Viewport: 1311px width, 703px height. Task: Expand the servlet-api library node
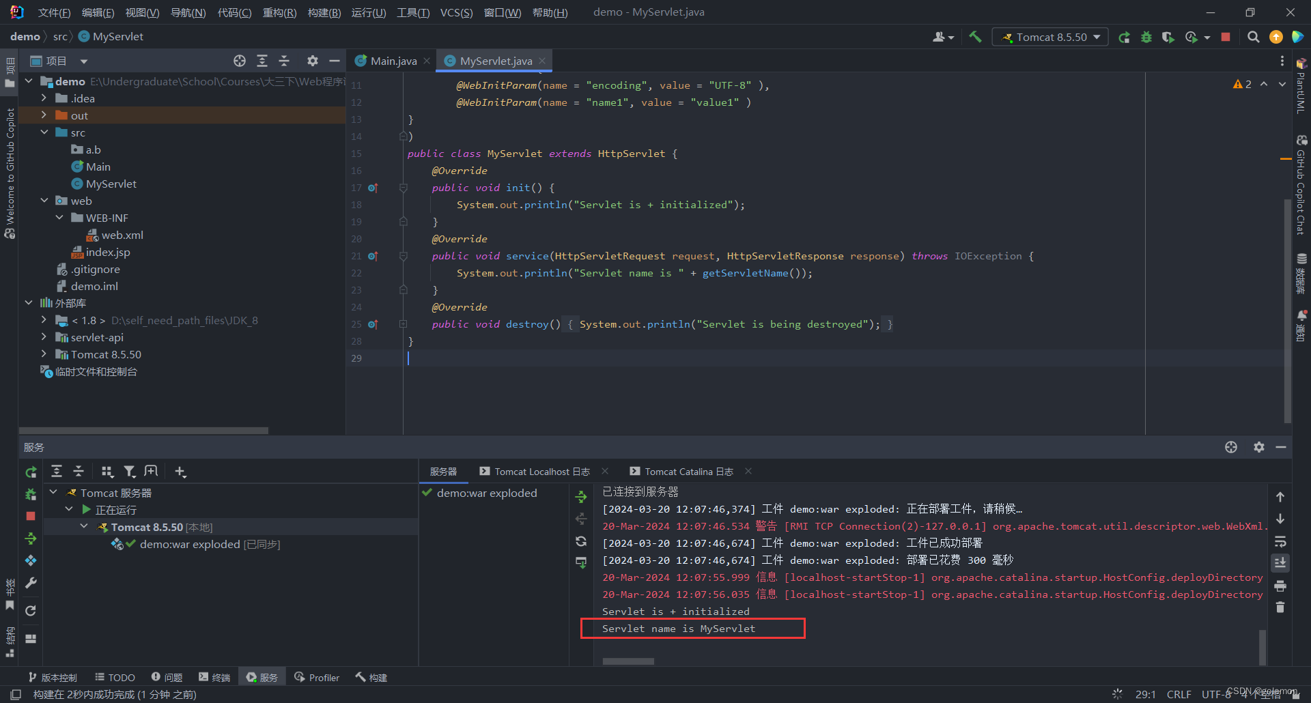[x=44, y=337]
